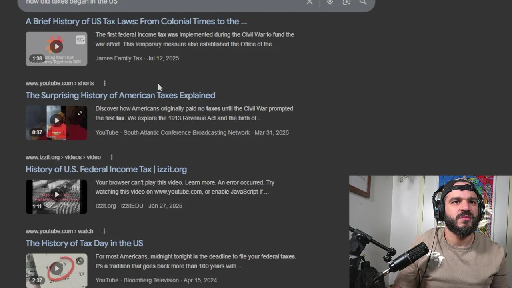Click the 0:37 duration badge
Screen dimensions: 512x288
(x=37, y=132)
